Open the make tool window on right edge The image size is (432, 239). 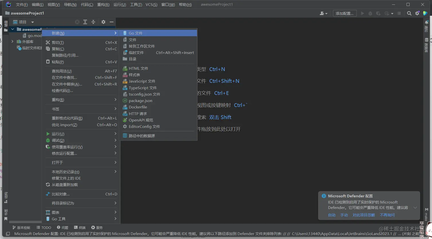pos(427,214)
